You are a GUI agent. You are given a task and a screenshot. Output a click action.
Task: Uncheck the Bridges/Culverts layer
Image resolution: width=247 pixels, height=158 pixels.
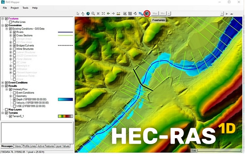click(x=14, y=46)
